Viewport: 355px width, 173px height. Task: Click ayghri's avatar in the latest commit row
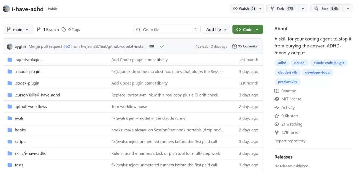coord(10,46)
